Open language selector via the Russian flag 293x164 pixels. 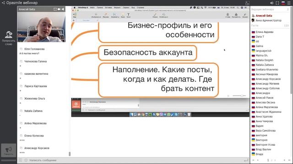tap(283, 3)
